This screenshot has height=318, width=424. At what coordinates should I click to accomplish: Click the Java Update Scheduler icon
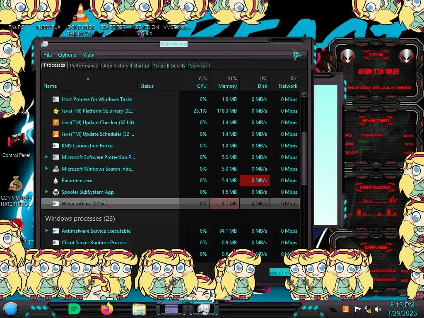click(x=56, y=134)
